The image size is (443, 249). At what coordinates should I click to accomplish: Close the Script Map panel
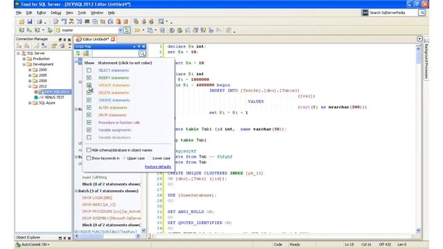coord(143,46)
